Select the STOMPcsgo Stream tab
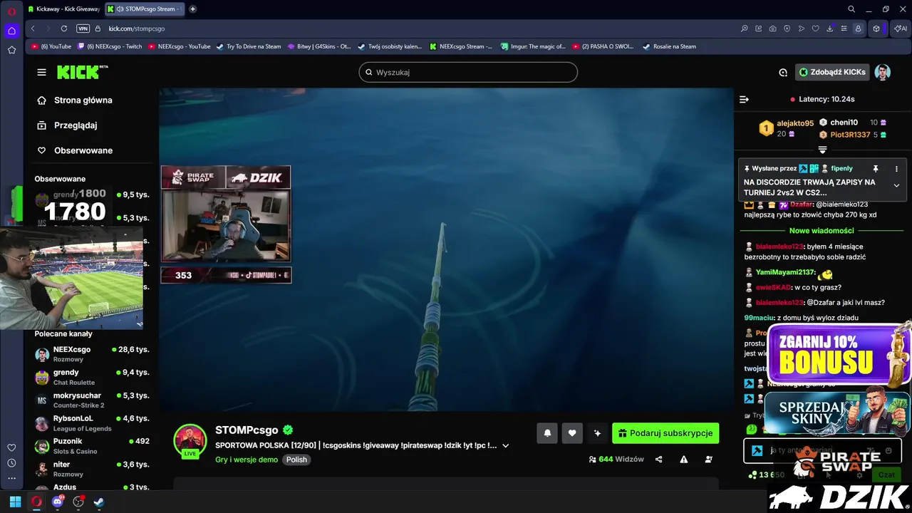This screenshot has height=513, width=912. pos(145,9)
